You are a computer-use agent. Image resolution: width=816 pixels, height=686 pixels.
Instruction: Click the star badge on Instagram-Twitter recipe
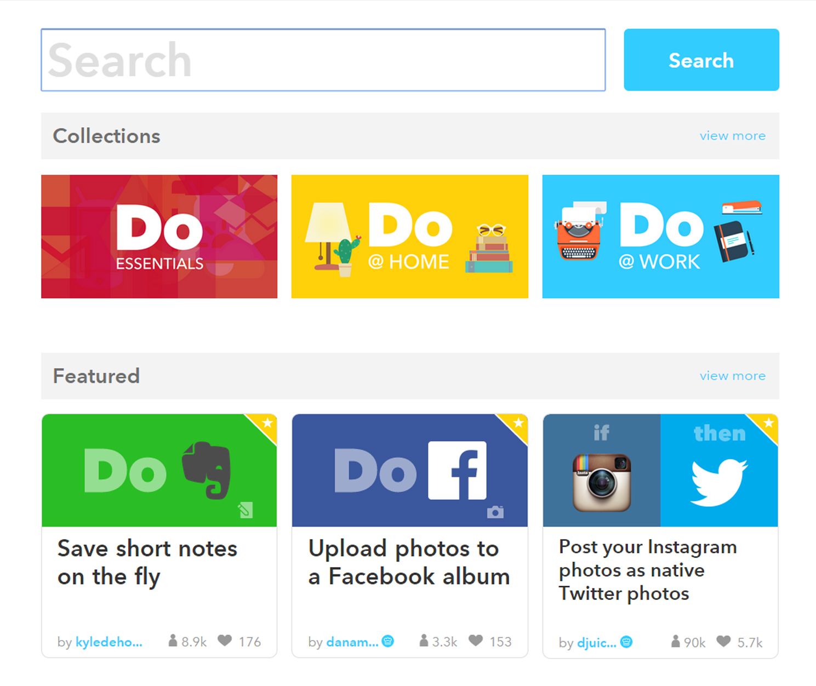[768, 423]
